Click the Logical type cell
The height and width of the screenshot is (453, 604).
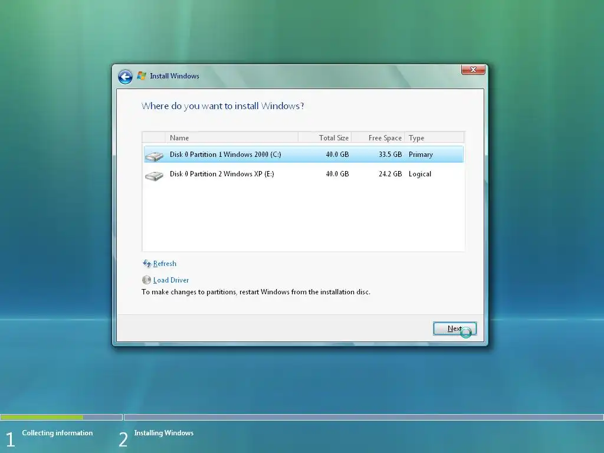point(420,174)
